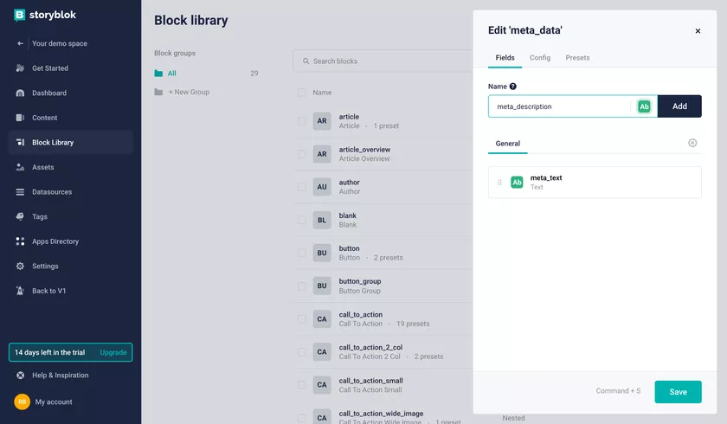Screen dimensions: 727x424
Task: Click the CA avatar for call_to_action block
Action: [322, 318]
